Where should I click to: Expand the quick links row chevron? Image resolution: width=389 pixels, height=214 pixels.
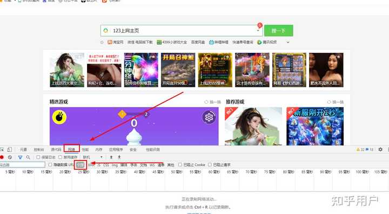(x=288, y=42)
